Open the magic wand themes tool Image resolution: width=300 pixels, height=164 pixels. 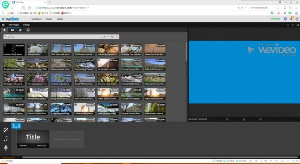pyautogui.click(x=6, y=130)
